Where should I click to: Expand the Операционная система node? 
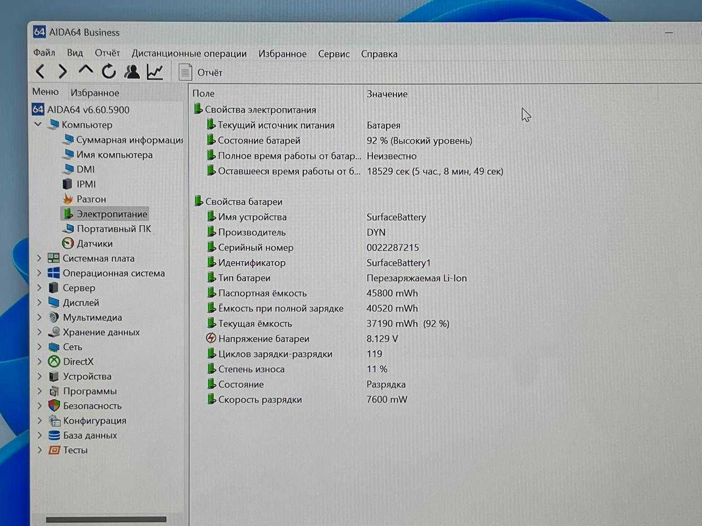(39, 273)
